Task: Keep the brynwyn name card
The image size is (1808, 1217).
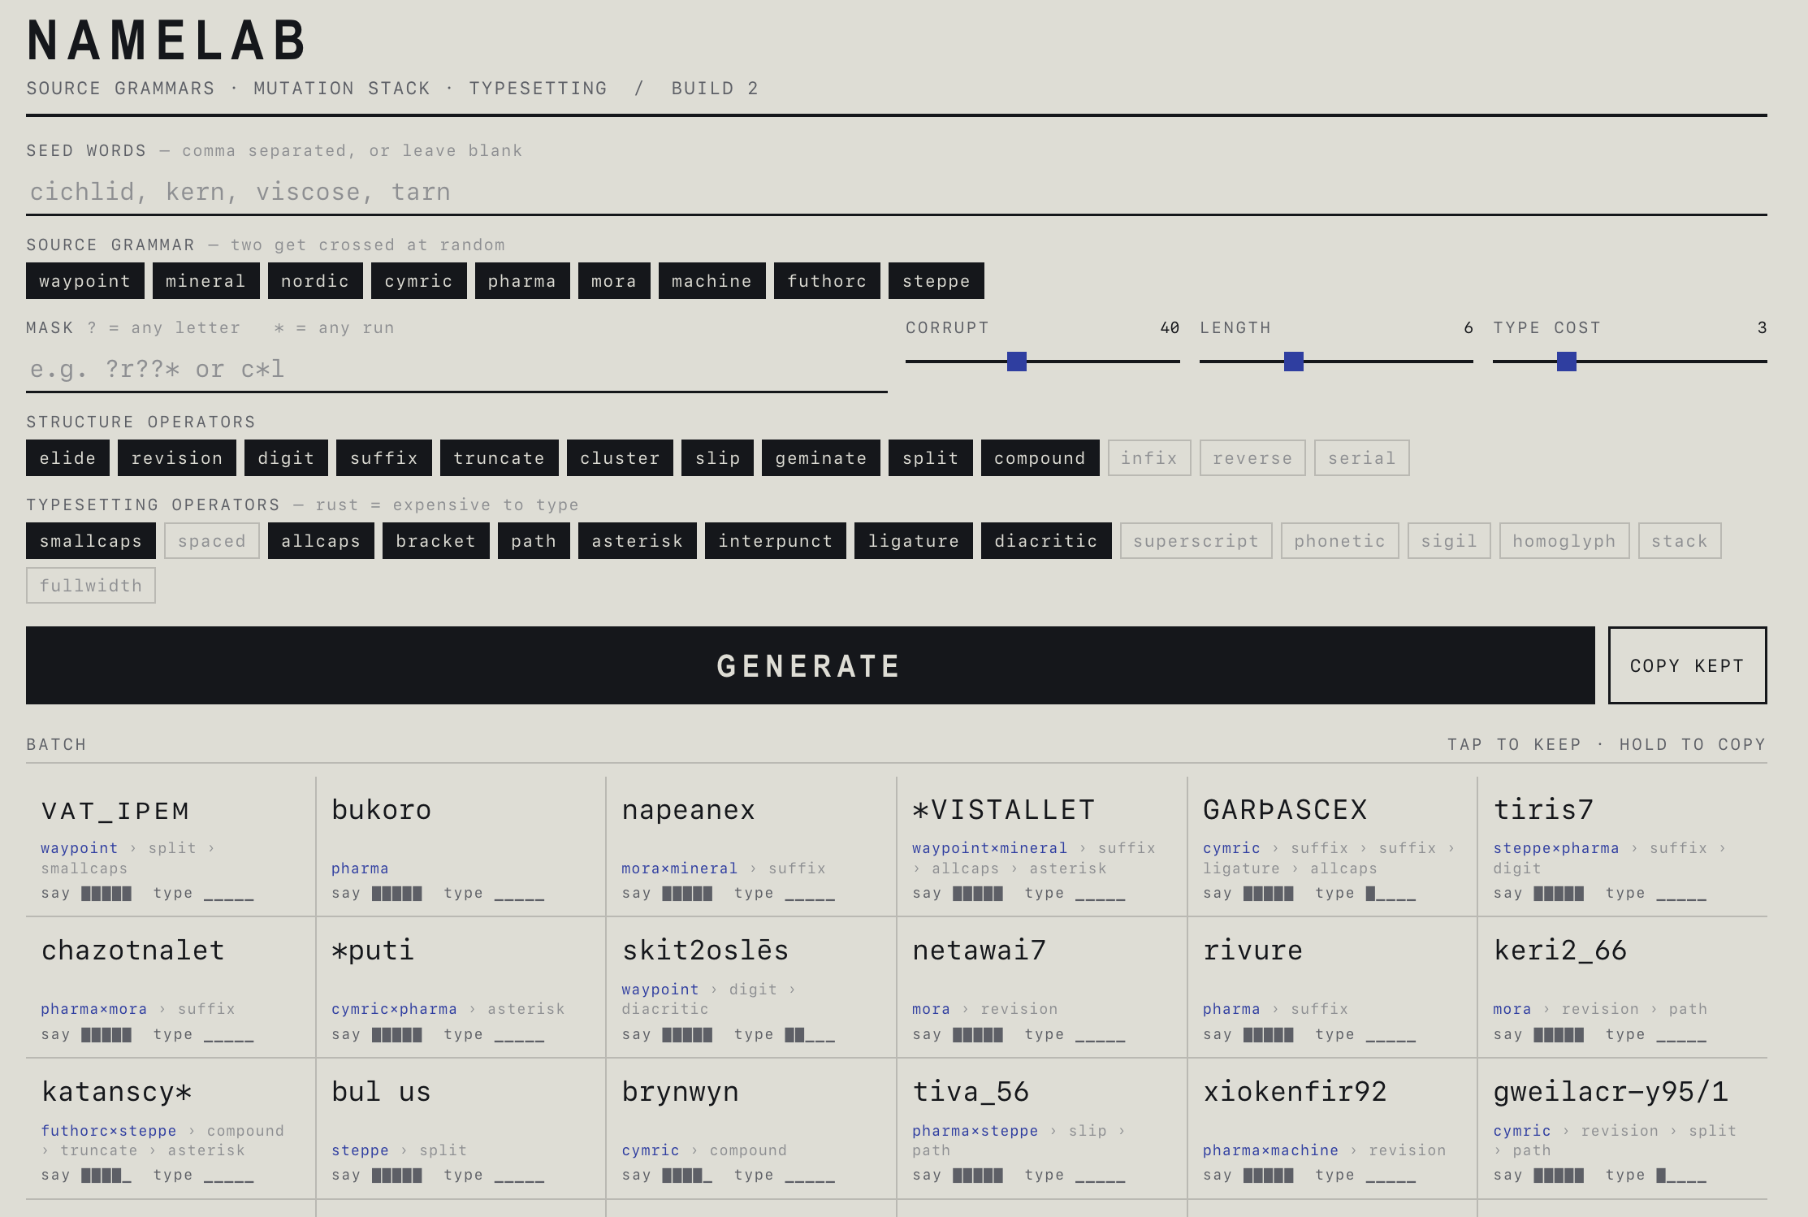Action: tap(751, 1129)
